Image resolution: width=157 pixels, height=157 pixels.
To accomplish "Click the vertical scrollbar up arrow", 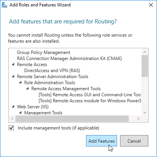I will 145,52.
